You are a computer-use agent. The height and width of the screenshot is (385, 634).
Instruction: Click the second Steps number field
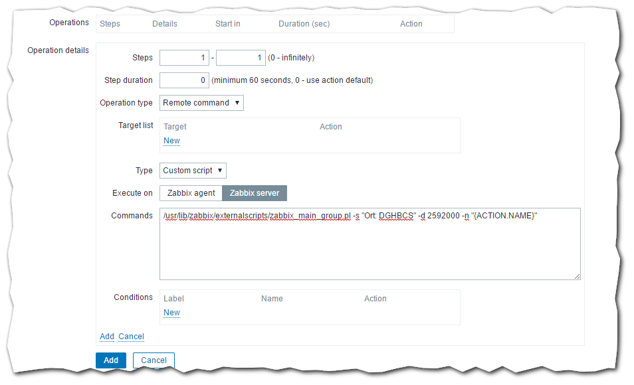click(241, 58)
